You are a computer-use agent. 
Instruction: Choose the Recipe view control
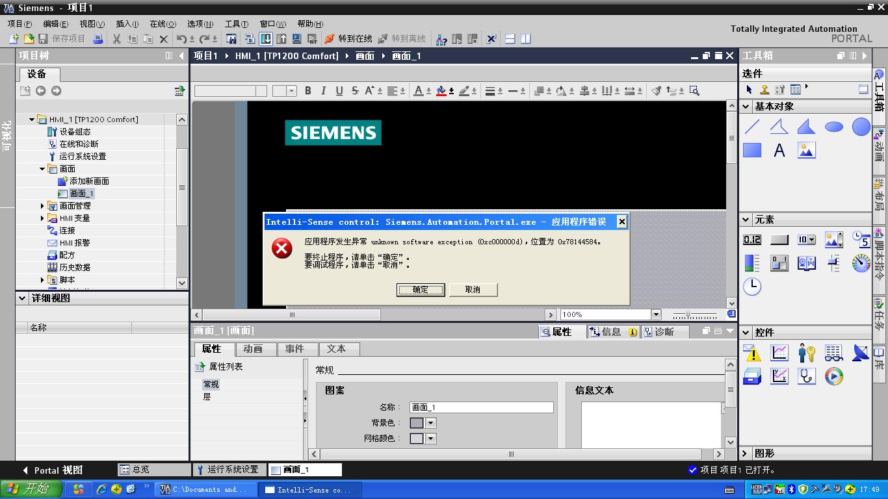pos(834,353)
